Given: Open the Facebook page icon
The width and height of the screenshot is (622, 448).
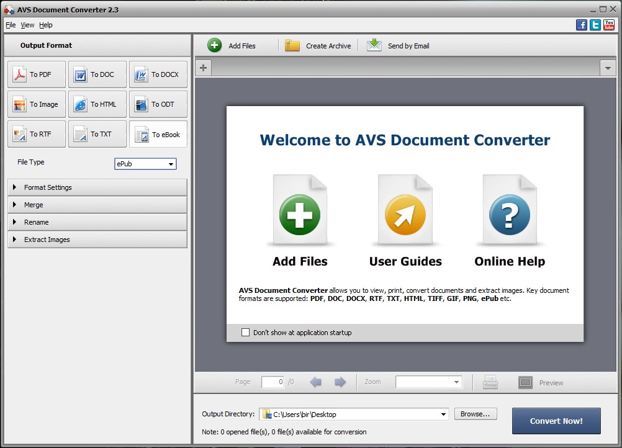Looking at the screenshot, I should point(582,25).
